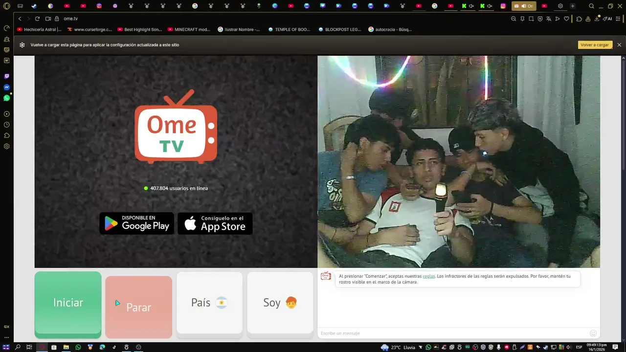This screenshot has width=626, height=352.
Task: Click the OmeTV logo
Action: click(176, 127)
